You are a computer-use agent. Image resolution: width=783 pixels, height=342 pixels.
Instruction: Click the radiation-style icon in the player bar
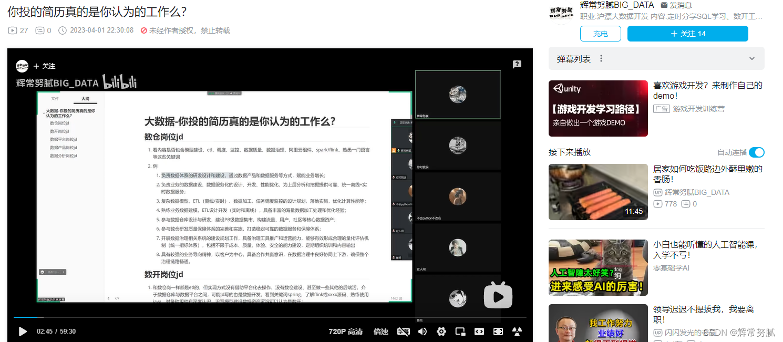click(x=517, y=331)
